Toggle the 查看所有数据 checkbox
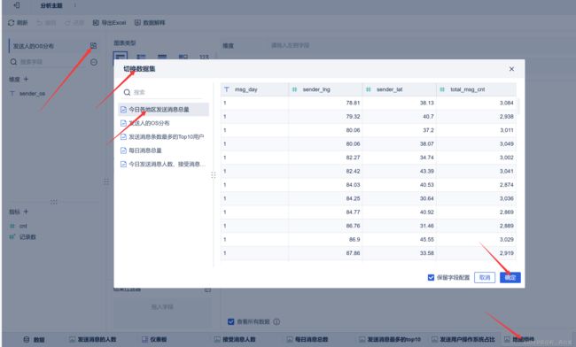Image resolution: width=576 pixels, height=347 pixels. [x=230, y=321]
